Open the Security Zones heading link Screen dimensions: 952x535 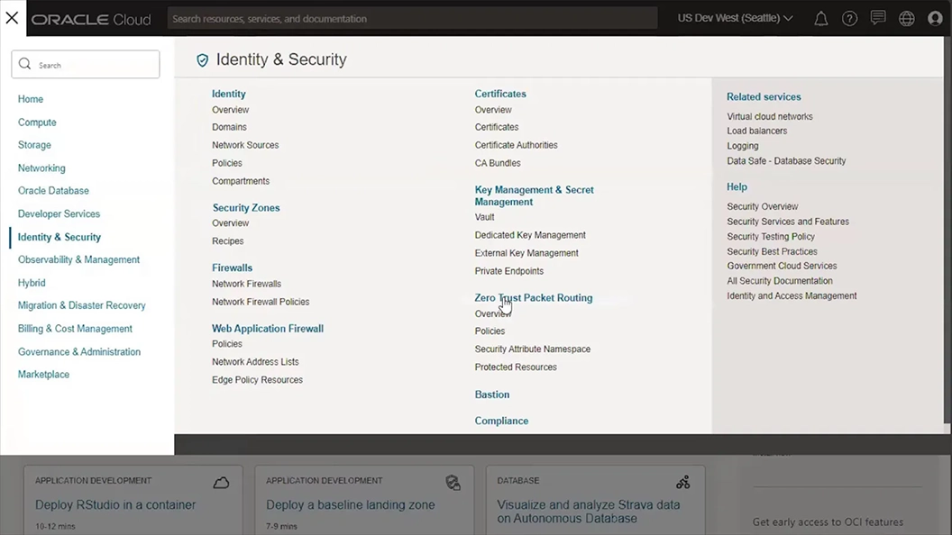click(246, 207)
